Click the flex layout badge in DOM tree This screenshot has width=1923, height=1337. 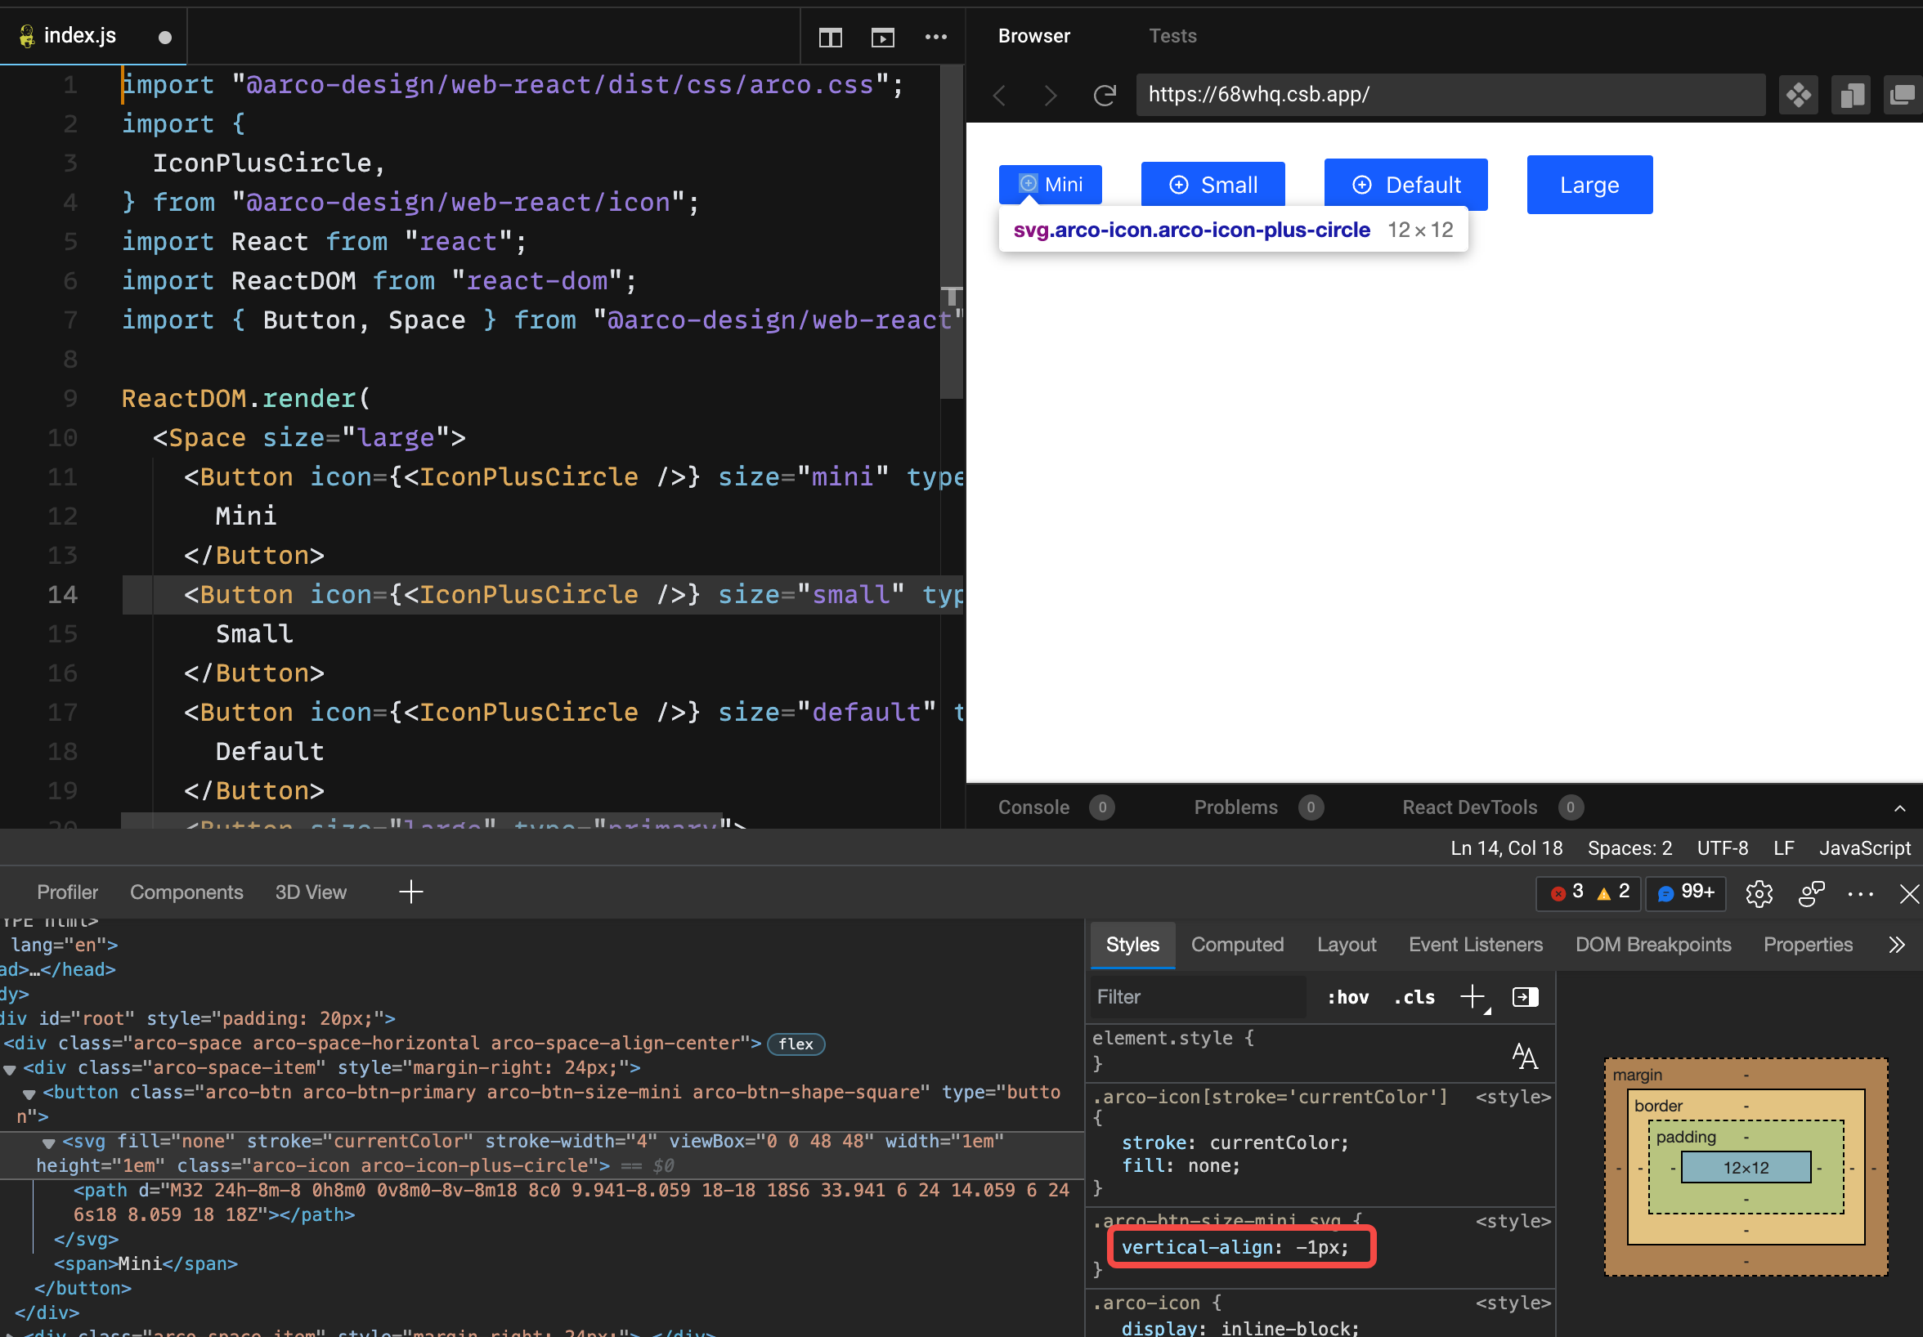pyautogui.click(x=796, y=1044)
